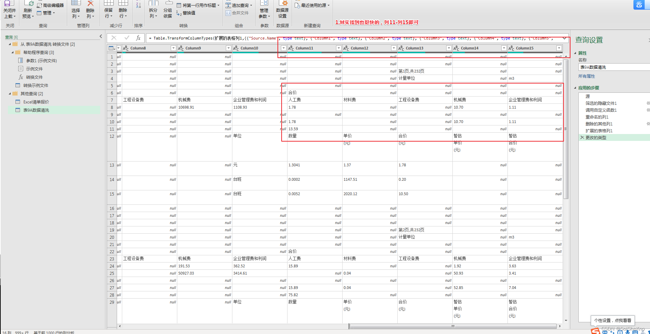The width and height of the screenshot is (650, 334).
Task: Click the ABC type icon of Column11
Action: [x=291, y=48]
